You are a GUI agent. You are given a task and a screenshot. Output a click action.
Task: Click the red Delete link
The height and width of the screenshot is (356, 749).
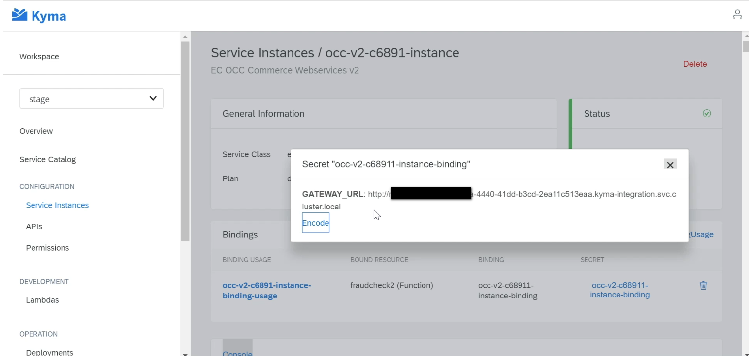pos(695,64)
